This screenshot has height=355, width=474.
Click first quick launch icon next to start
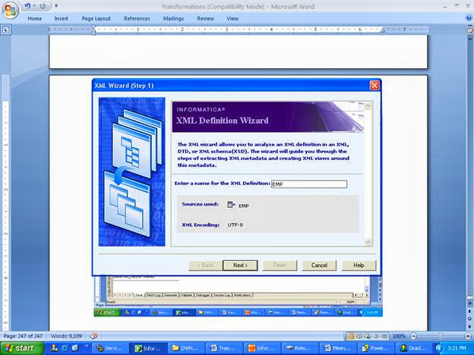coord(55,348)
